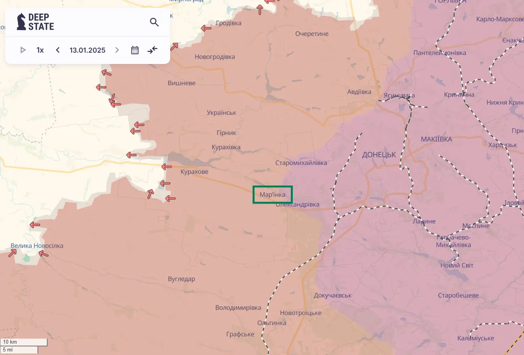Click the attack arrow near Гродівка

point(206,28)
